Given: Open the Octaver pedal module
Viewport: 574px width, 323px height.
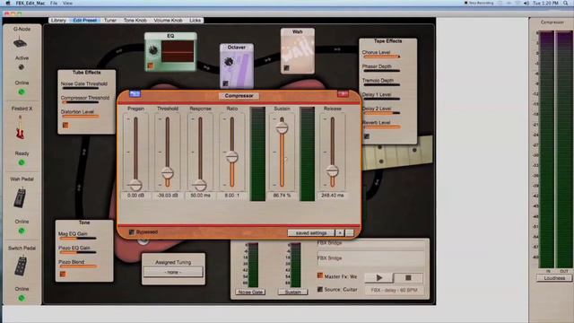Looking at the screenshot, I should point(237,65).
